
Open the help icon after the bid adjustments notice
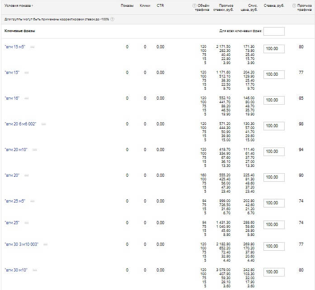(112, 19)
